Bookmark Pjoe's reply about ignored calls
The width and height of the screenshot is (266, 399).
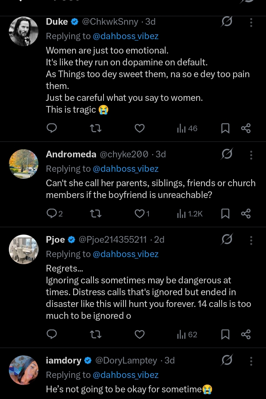tap(225, 335)
